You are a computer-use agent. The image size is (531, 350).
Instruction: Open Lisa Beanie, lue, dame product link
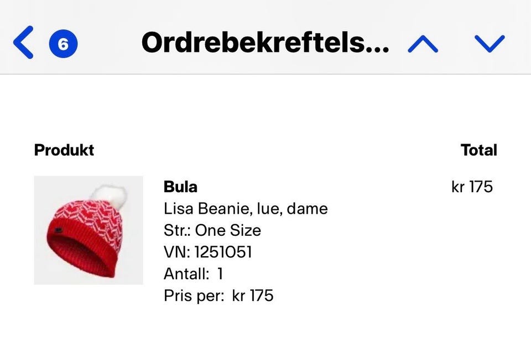pyautogui.click(x=246, y=209)
